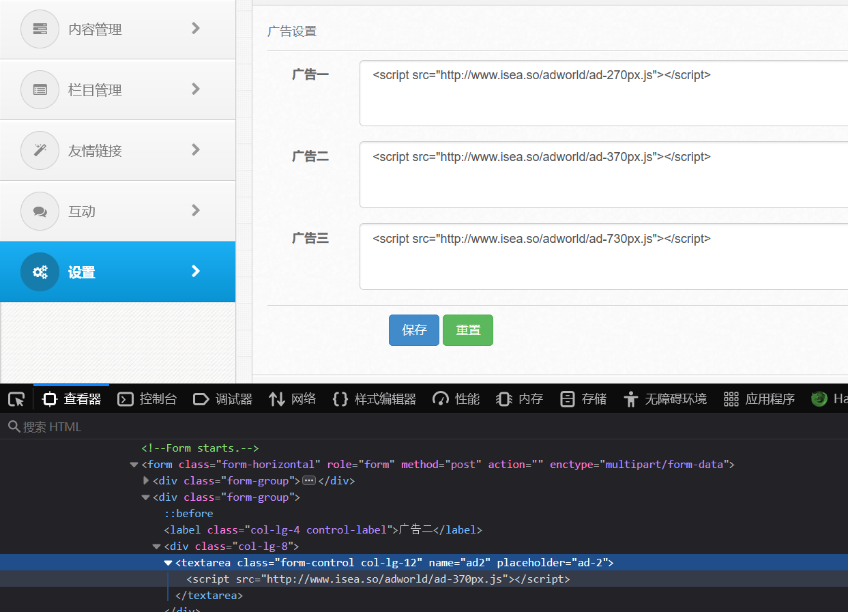Click the 存储 storage icon

[x=567, y=399]
